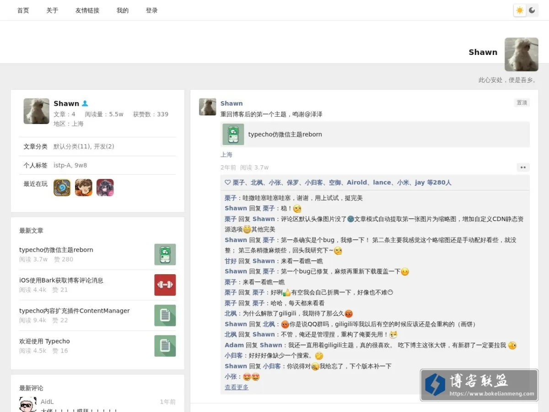Viewport: 549px width, 412px height.
Task: Open the third game icon in 最近在玩
Action: (x=105, y=188)
